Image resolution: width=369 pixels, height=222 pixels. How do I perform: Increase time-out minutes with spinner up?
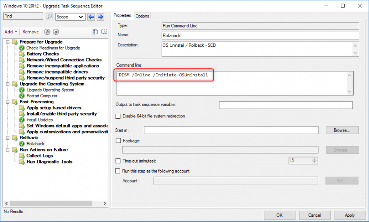click(314, 159)
